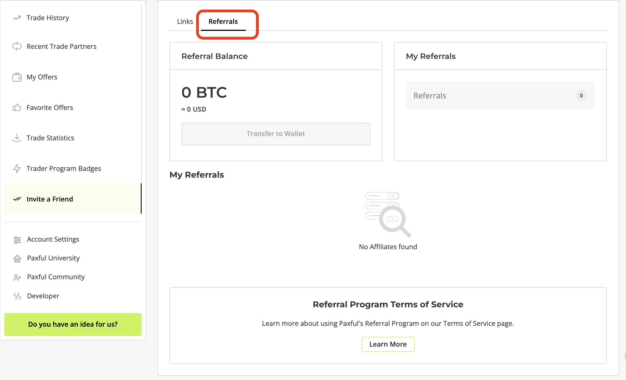Click the Learn More button
This screenshot has width=626, height=380.
coord(388,344)
